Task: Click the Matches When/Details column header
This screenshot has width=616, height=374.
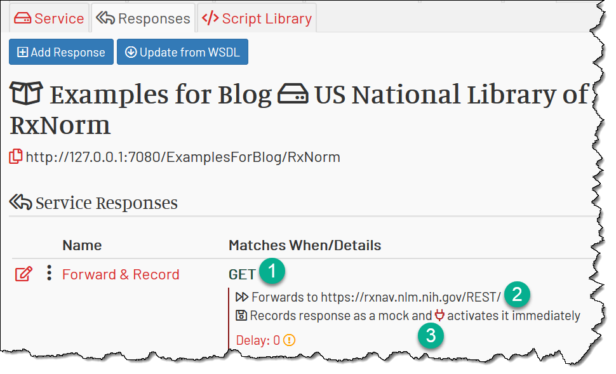Action: (x=305, y=245)
